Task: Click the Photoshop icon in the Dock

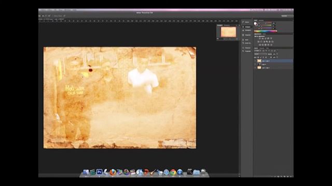Action: (x=99, y=172)
